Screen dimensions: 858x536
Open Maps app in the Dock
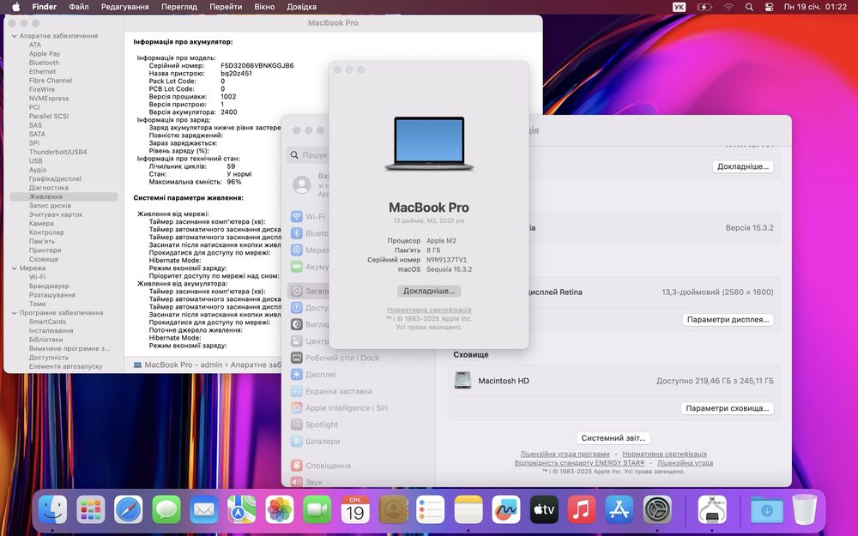(x=242, y=509)
